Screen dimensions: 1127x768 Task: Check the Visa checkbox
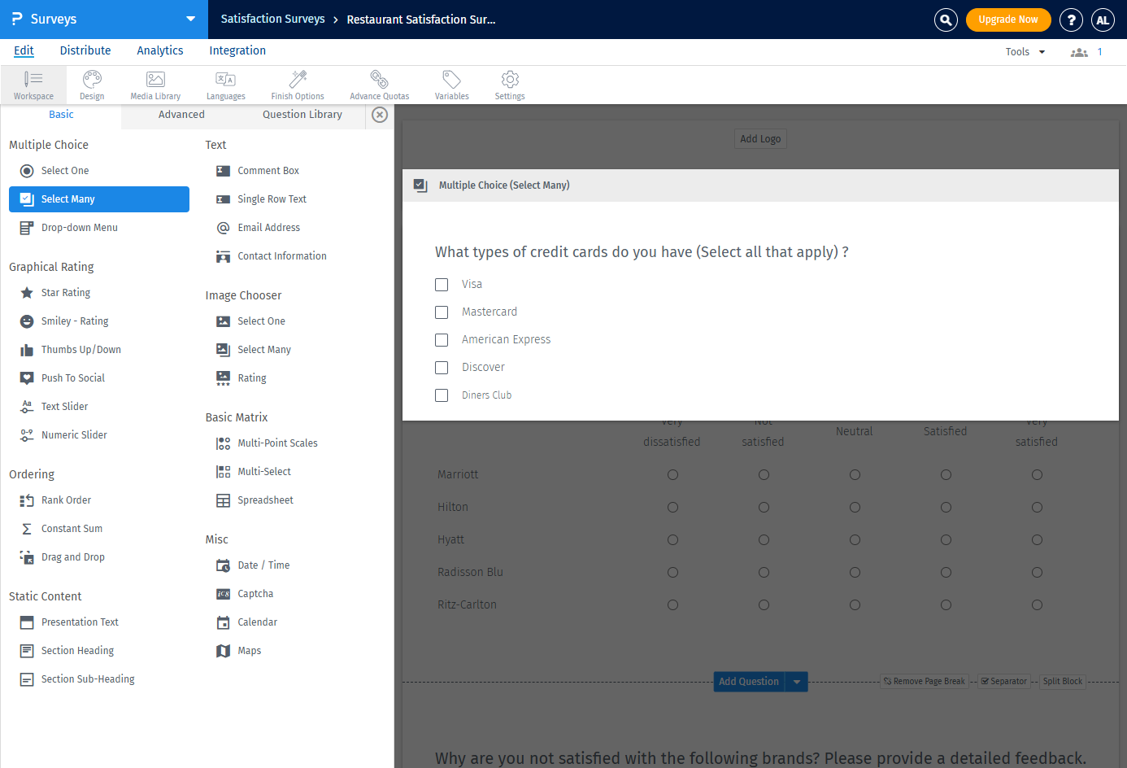pyautogui.click(x=442, y=284)
